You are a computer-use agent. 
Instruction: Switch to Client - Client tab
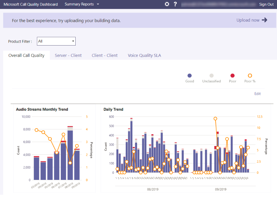point(105,56)
